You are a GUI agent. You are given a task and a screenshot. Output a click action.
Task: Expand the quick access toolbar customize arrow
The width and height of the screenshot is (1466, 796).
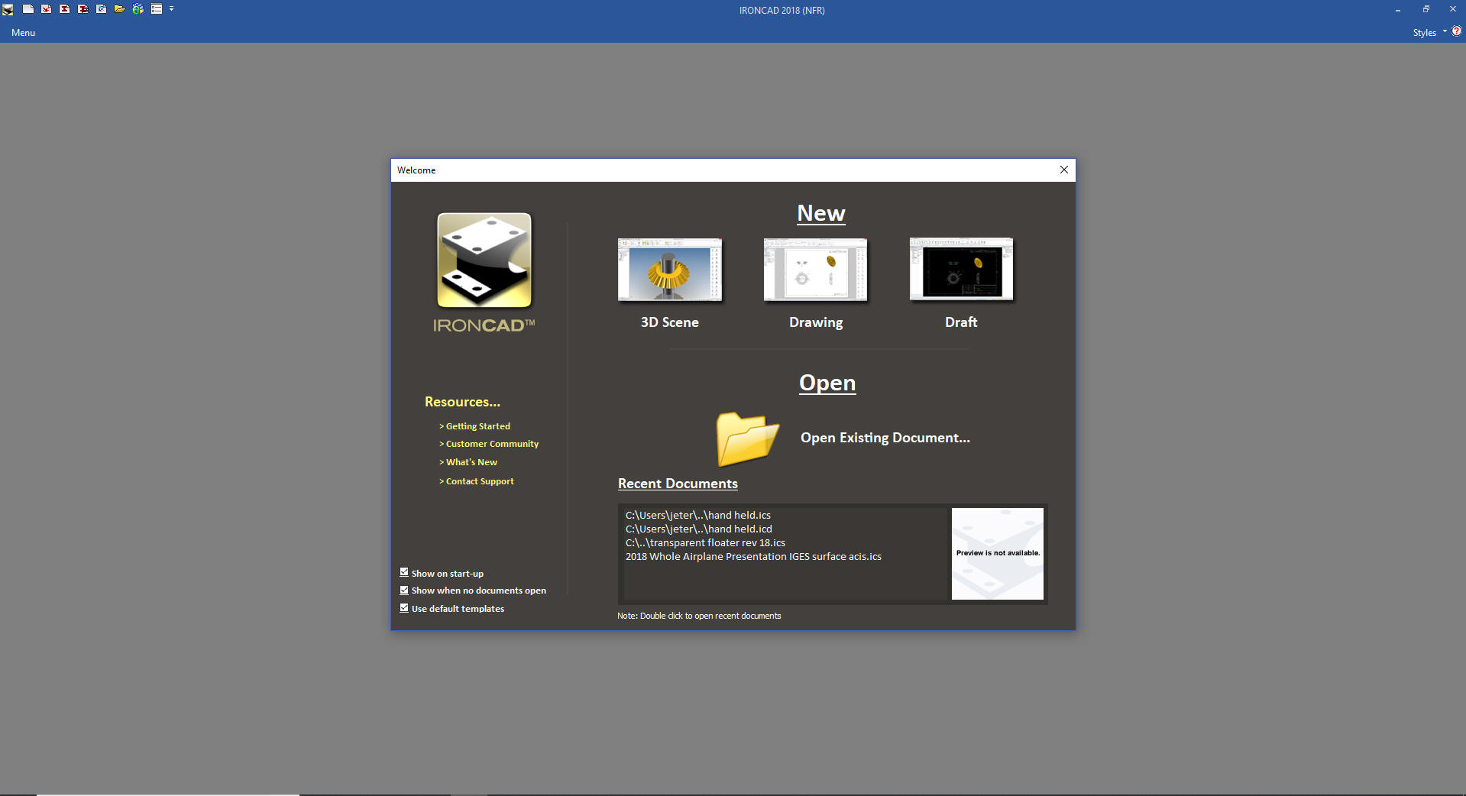click(x=172, y=9)
